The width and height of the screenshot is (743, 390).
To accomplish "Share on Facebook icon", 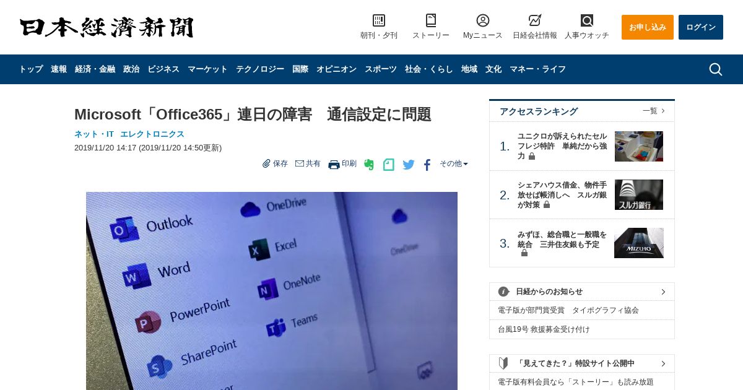I will (x=427, y=165).
